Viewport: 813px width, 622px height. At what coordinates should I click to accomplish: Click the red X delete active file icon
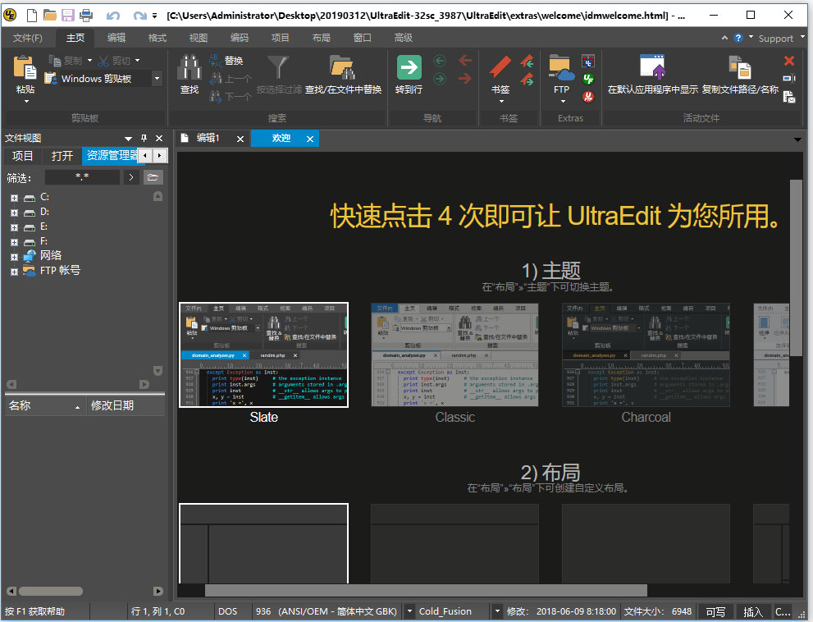click(789, 61)
